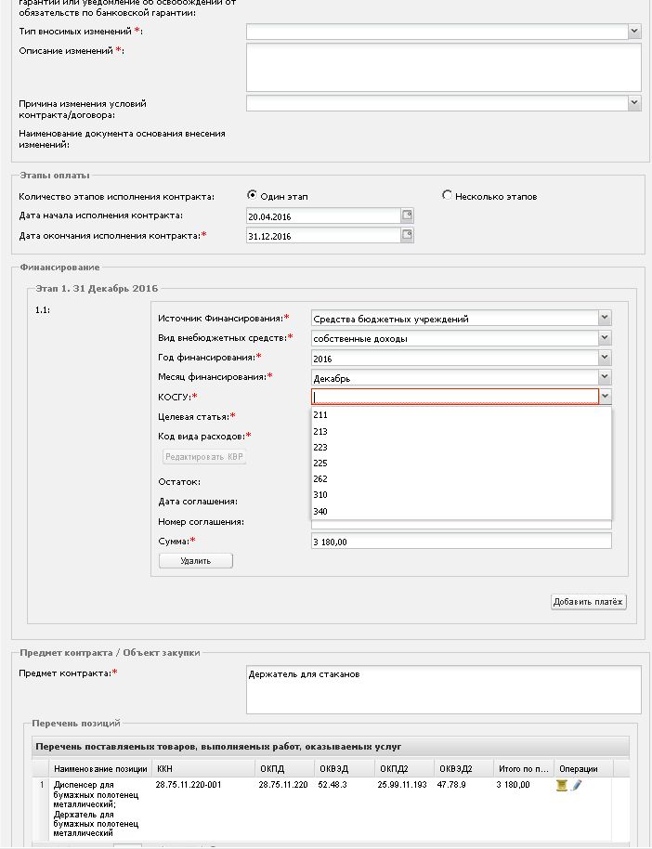Click the 'Добавить платёж' button
The height and width of the screenshot is (849, 652).
tap(589, 602)
